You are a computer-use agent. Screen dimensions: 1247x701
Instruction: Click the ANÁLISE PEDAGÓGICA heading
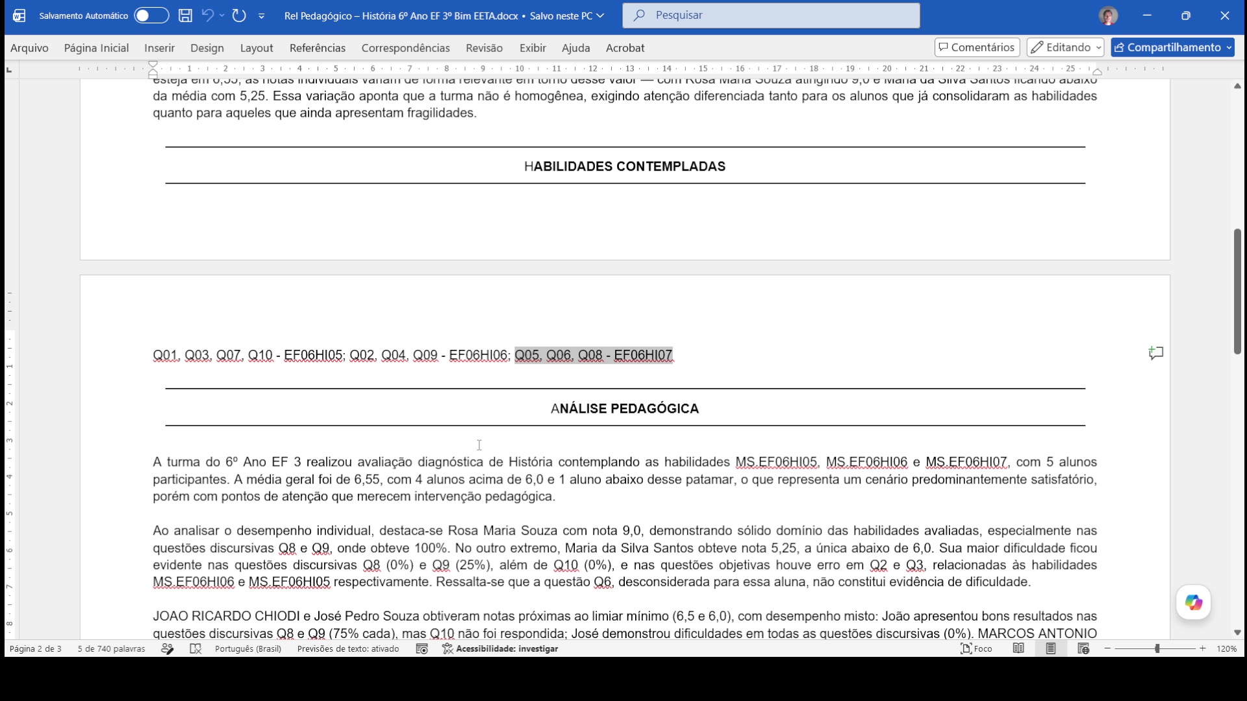coord(625,408)
